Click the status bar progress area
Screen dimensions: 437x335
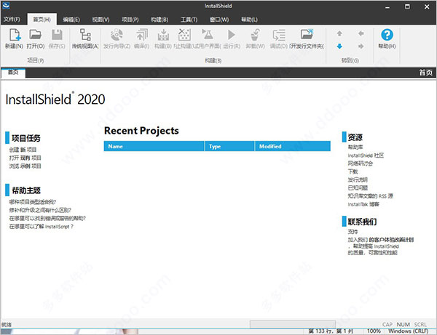[x=292, y=324]
